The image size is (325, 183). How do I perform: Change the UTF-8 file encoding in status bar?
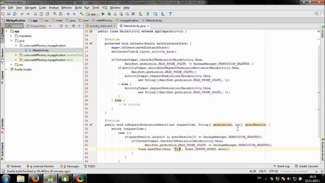(274, 171)
